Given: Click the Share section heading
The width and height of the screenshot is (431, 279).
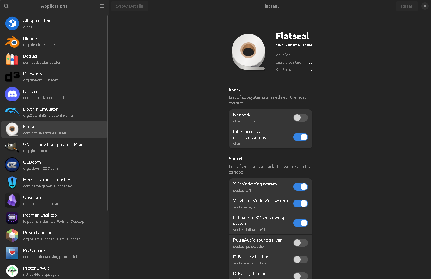Looking at the screenshot, I should 235,90.
